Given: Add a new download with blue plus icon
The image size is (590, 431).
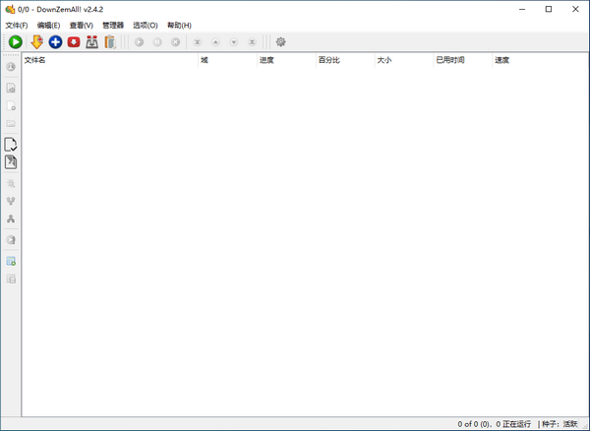Looking at the screenshot, I should click(x=55, y=42).
